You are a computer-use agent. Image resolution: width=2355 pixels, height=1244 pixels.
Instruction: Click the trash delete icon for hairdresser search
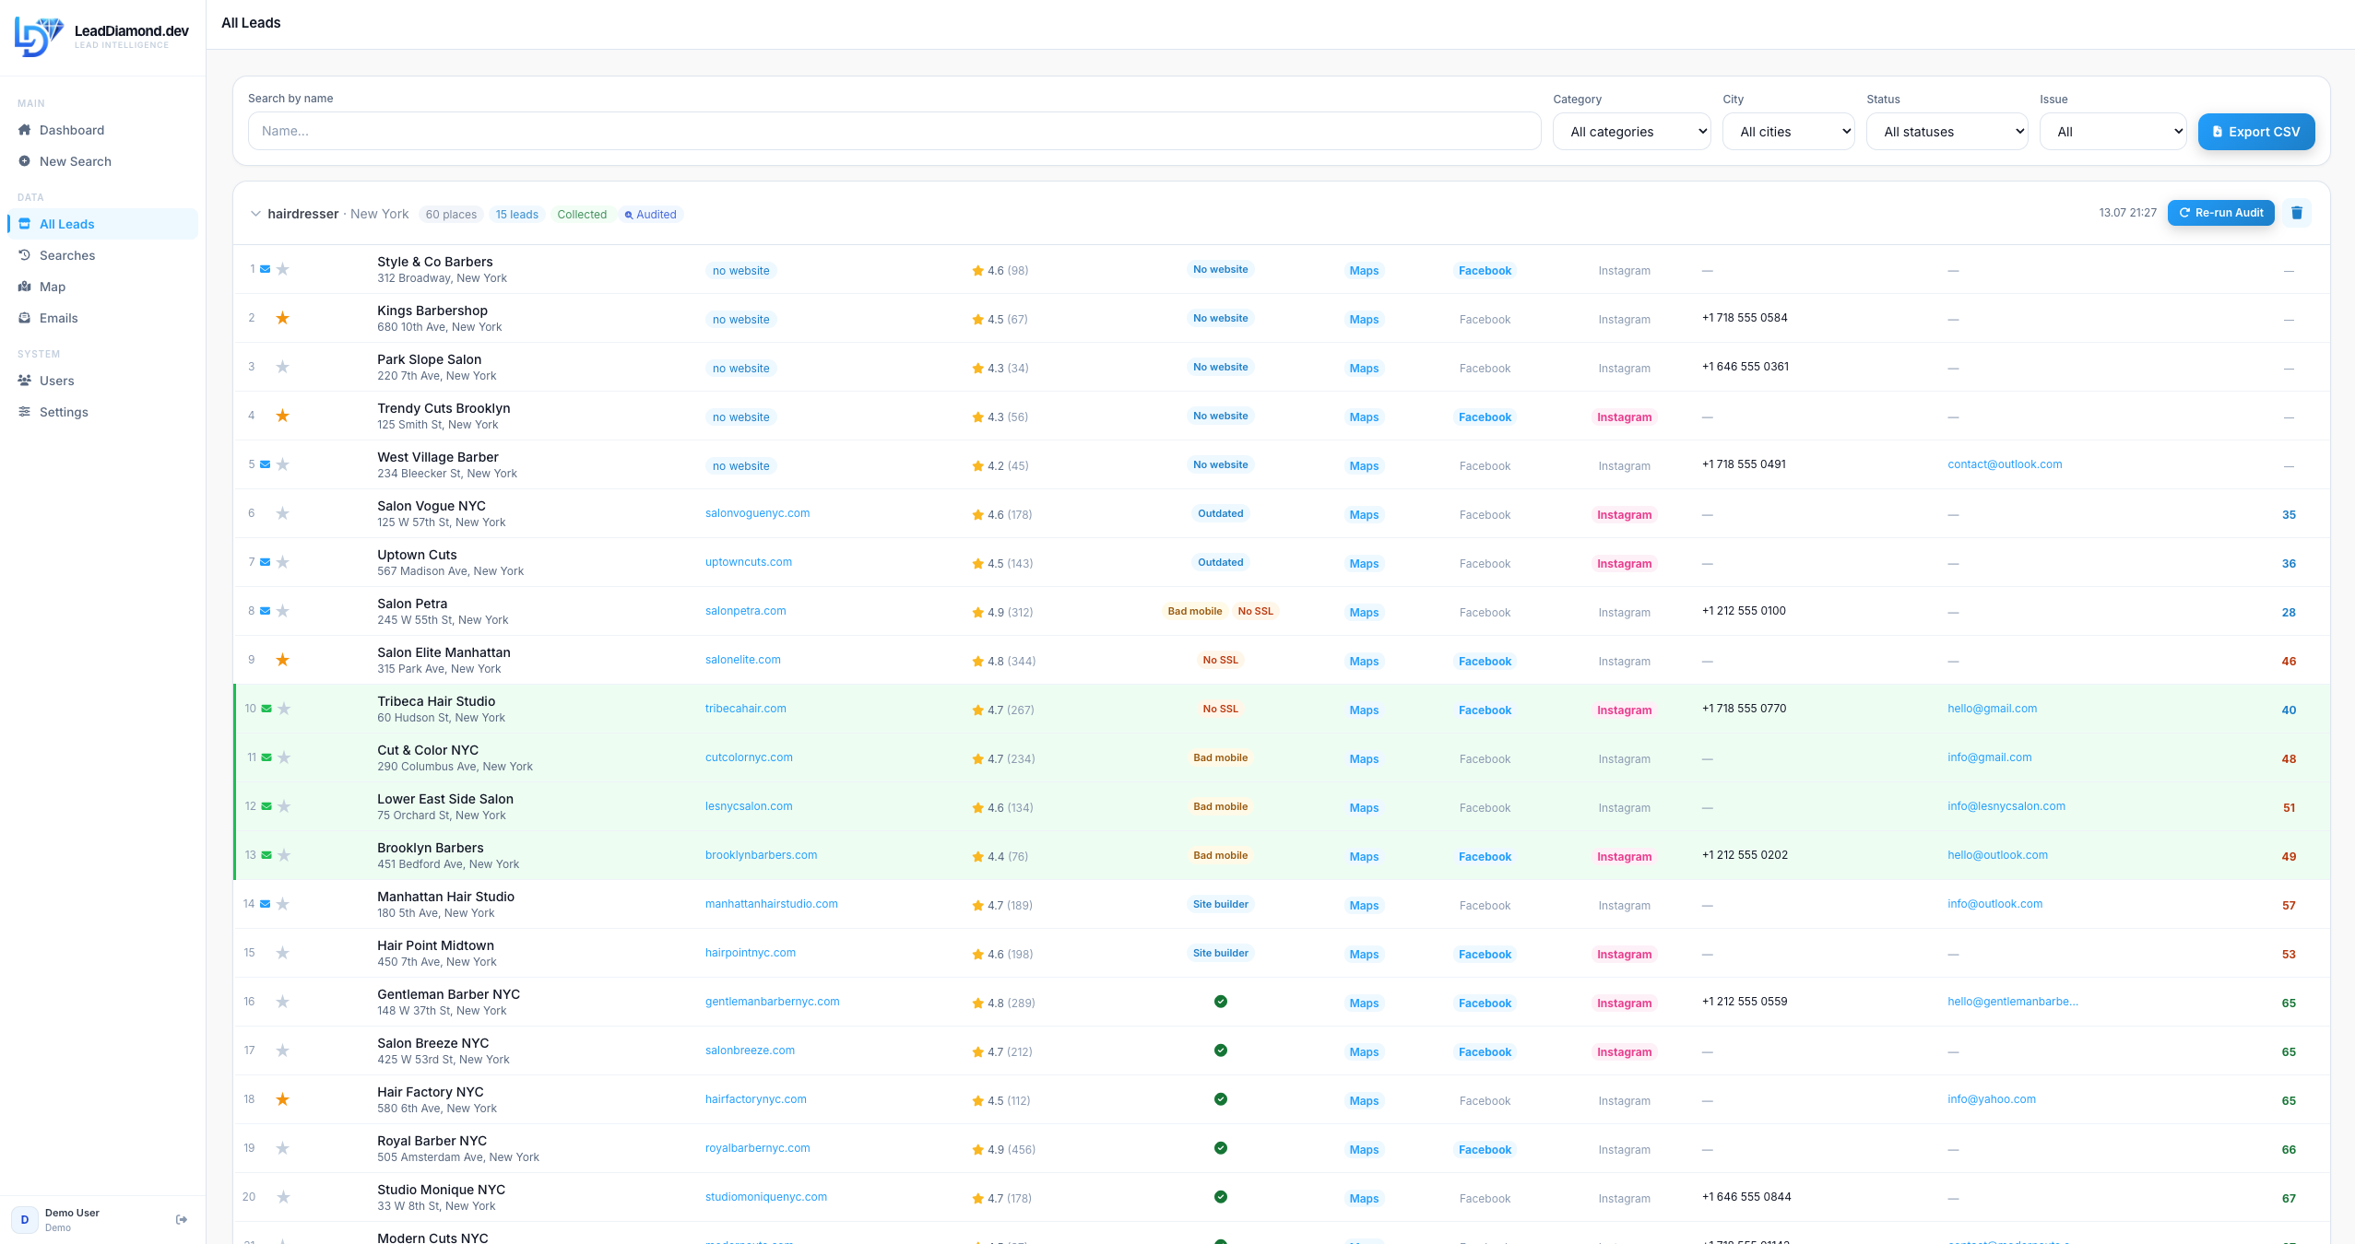(x=2297, y=213)
